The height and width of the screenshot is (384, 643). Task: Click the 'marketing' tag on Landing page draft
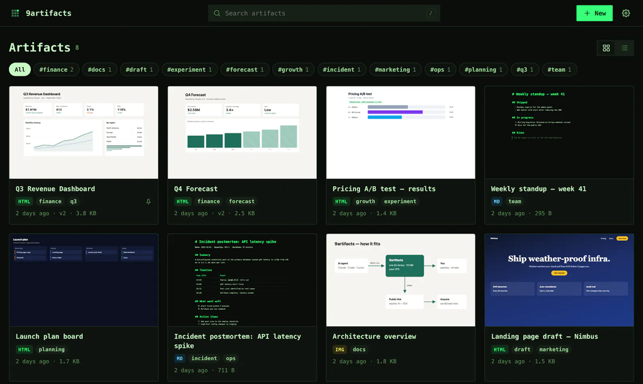point(554,349)
